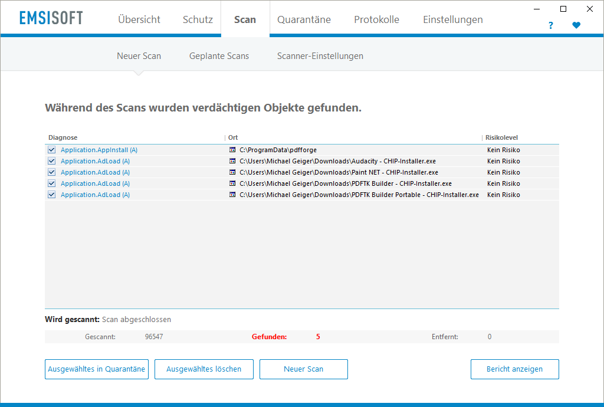The height and width of the screenshot is (407, 604).
Task: Sort by the Diagnose column header
Action: [x=63, y=137]
